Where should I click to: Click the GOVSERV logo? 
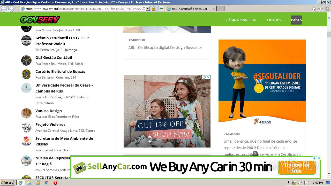point(40,20)
